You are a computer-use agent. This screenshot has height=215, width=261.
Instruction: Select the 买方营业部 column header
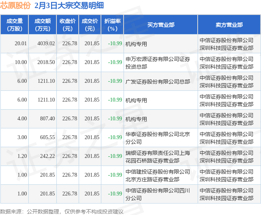(161, 25)
